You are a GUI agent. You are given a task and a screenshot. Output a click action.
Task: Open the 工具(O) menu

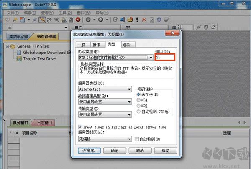(x=65, y=13)
